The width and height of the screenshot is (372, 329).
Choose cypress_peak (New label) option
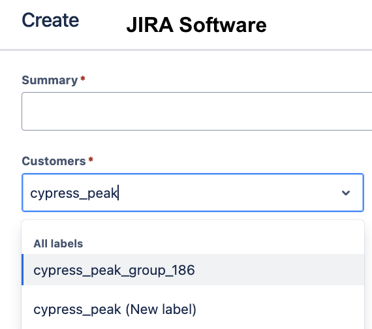193,309
